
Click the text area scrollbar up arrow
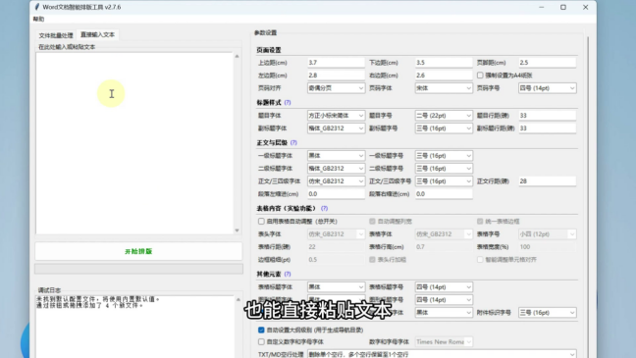click(237, 56)
